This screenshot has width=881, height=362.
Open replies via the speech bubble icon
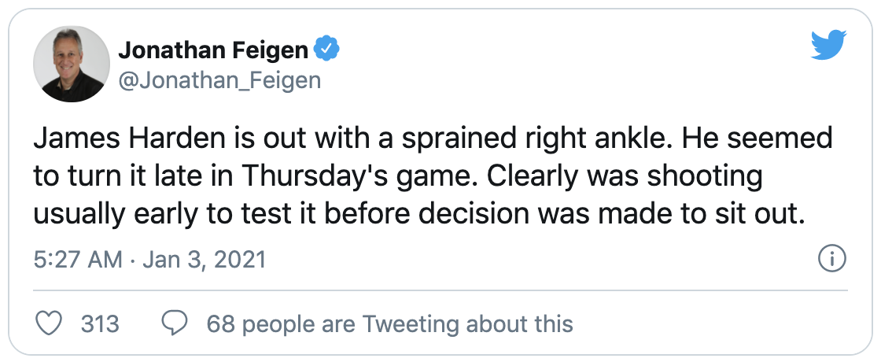175,323
